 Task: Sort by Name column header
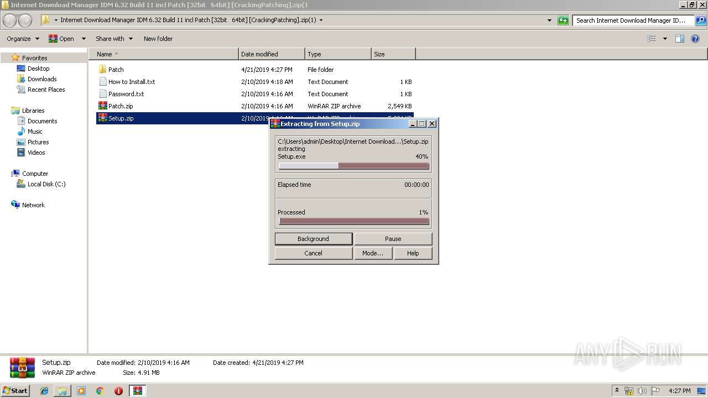coord(164,54)
